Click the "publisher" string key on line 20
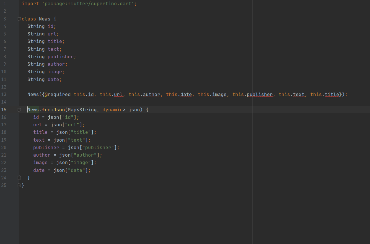 [x=98, y=147]
